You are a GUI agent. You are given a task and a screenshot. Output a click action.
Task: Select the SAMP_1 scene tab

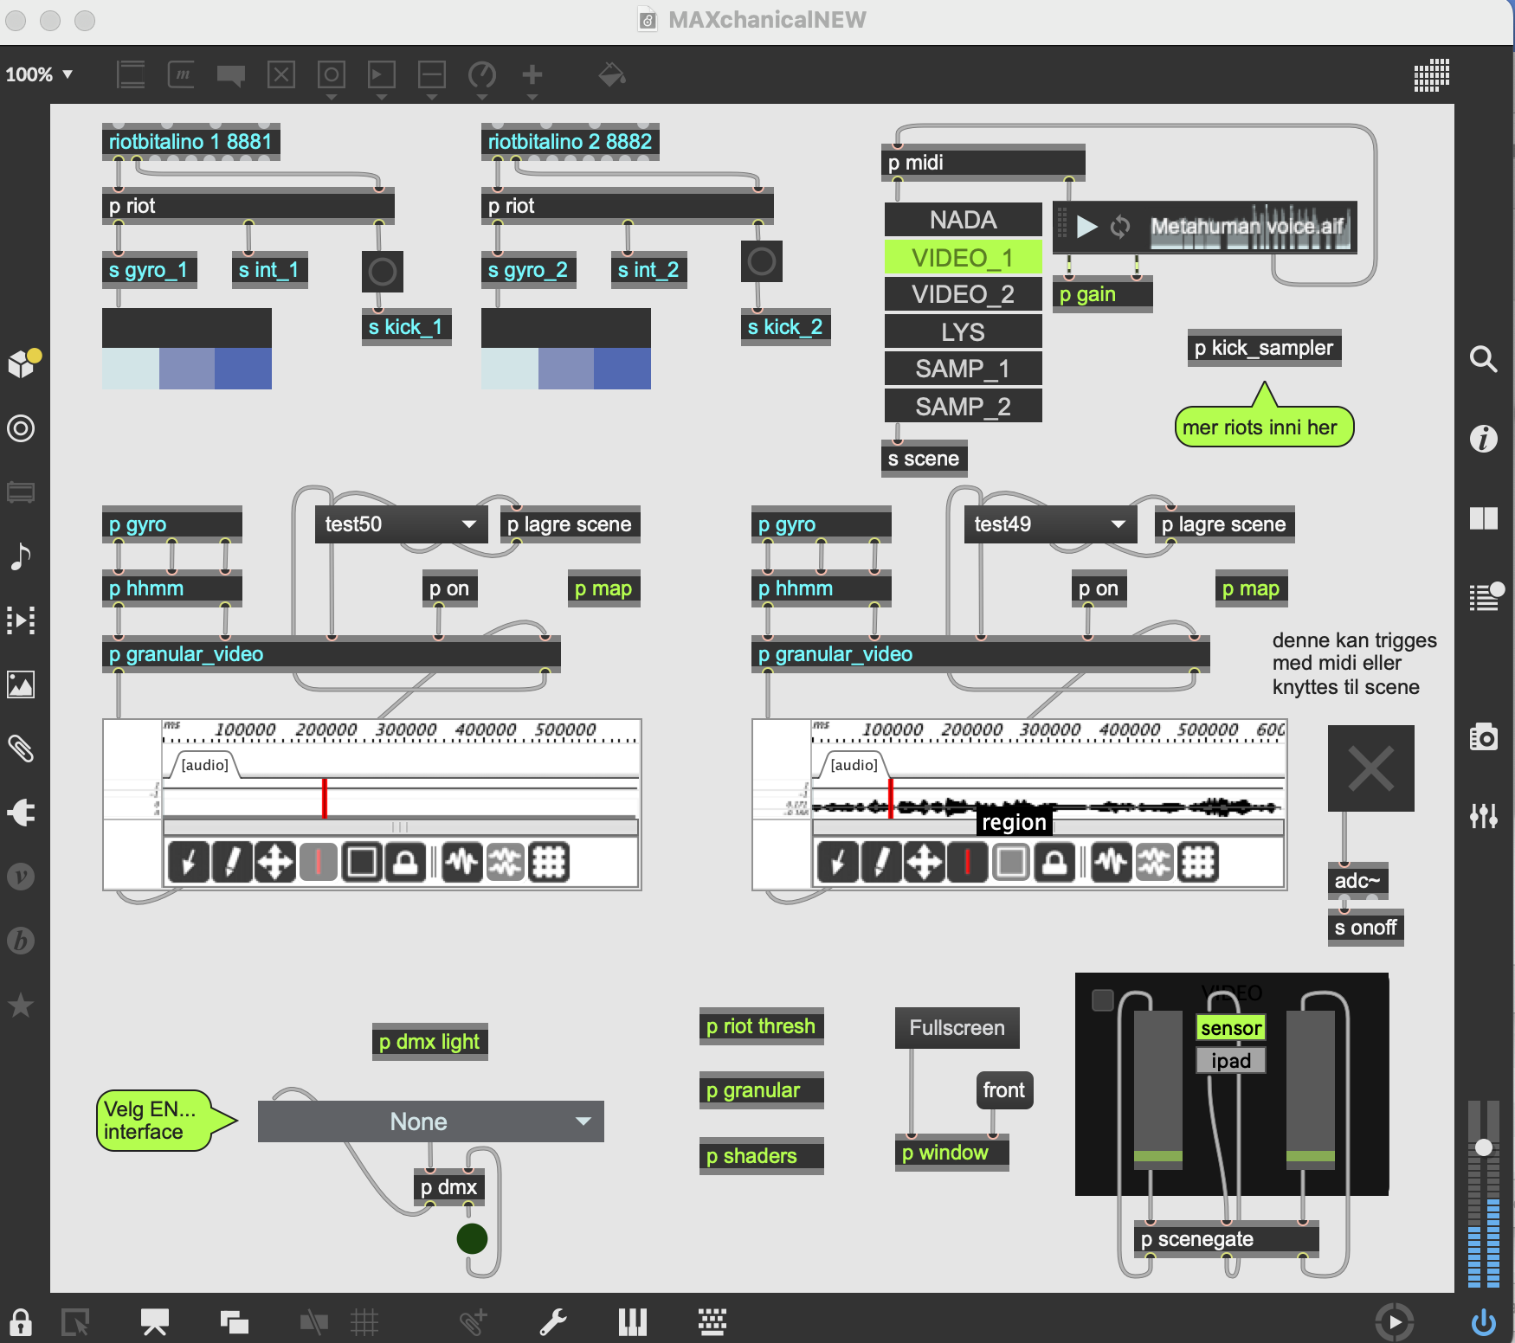(963, 369)
